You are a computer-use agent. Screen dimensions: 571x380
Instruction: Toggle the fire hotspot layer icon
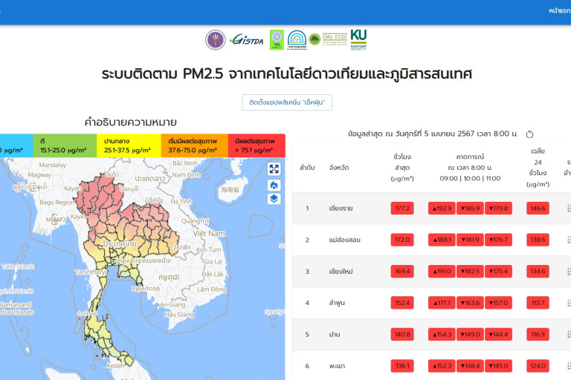pyautogui.click(x=274, y=184)
